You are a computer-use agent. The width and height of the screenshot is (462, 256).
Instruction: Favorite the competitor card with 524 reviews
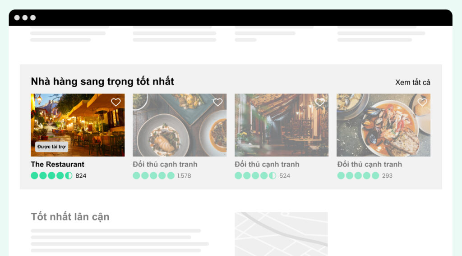click(x=320, y=102)
